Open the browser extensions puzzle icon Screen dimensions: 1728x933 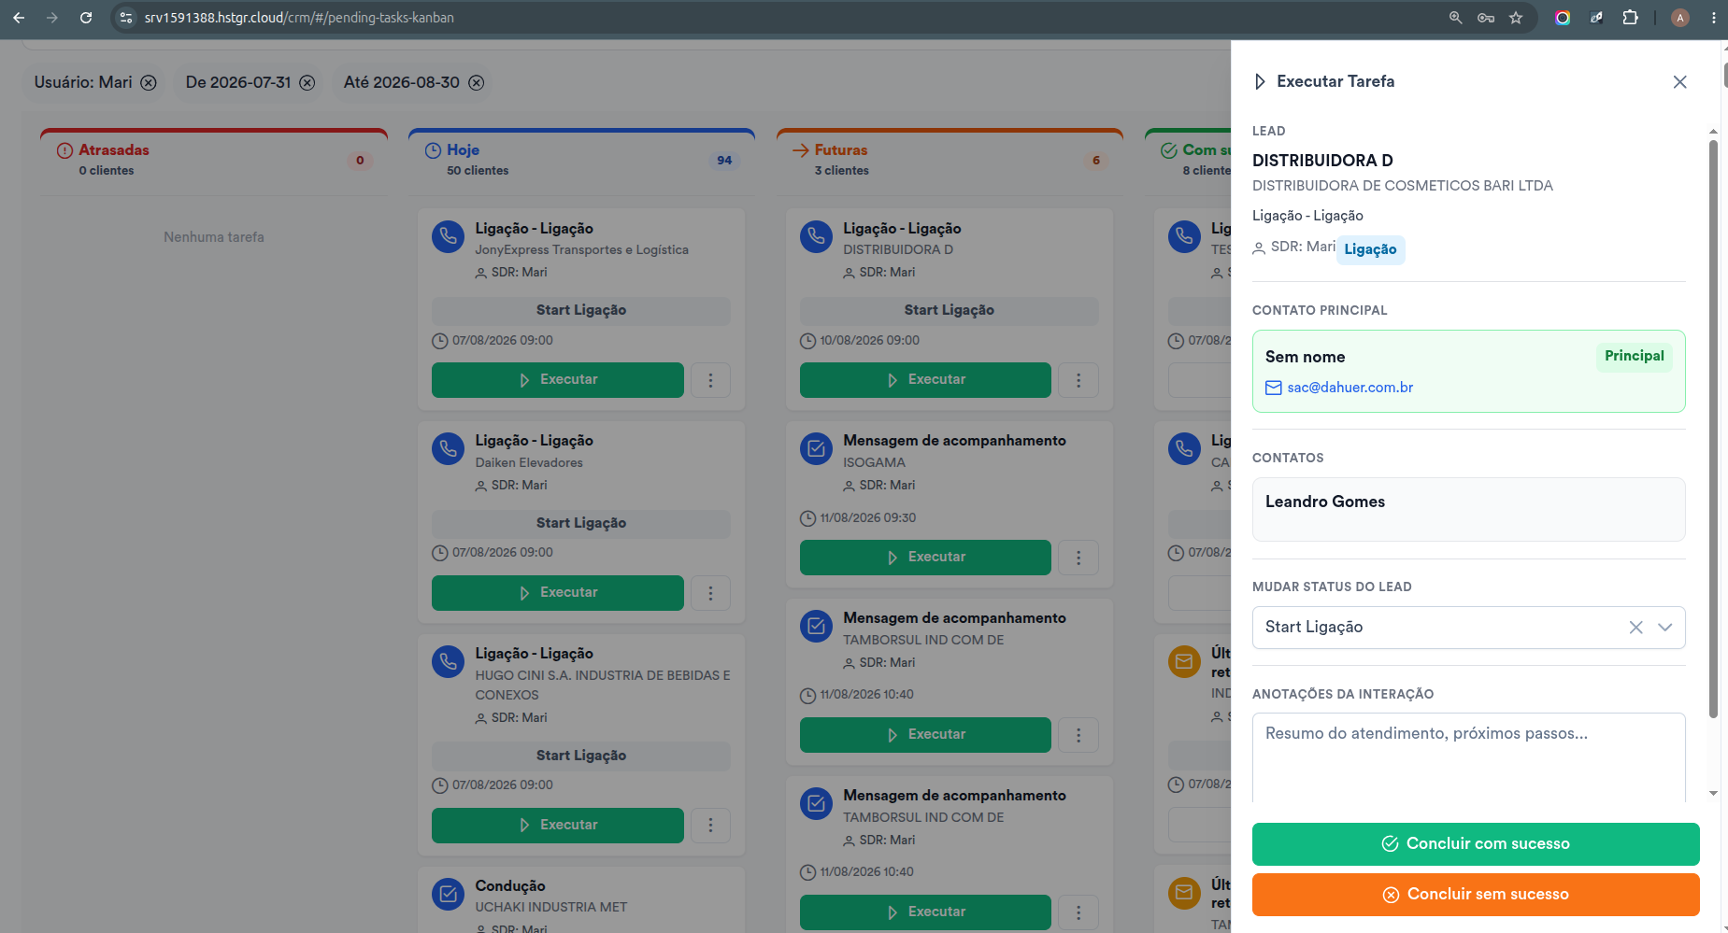(x=1630, y=18)
